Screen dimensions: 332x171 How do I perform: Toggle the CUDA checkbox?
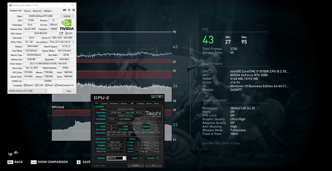click(36, 85)
